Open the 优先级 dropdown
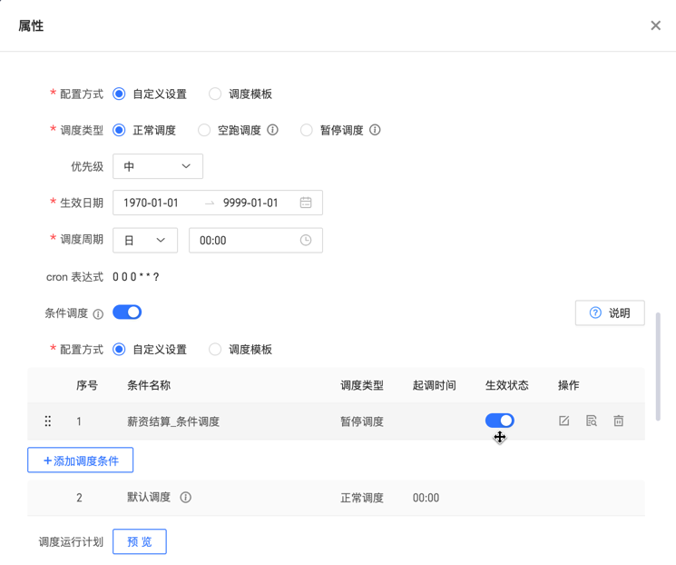 (x=158, y=166)
